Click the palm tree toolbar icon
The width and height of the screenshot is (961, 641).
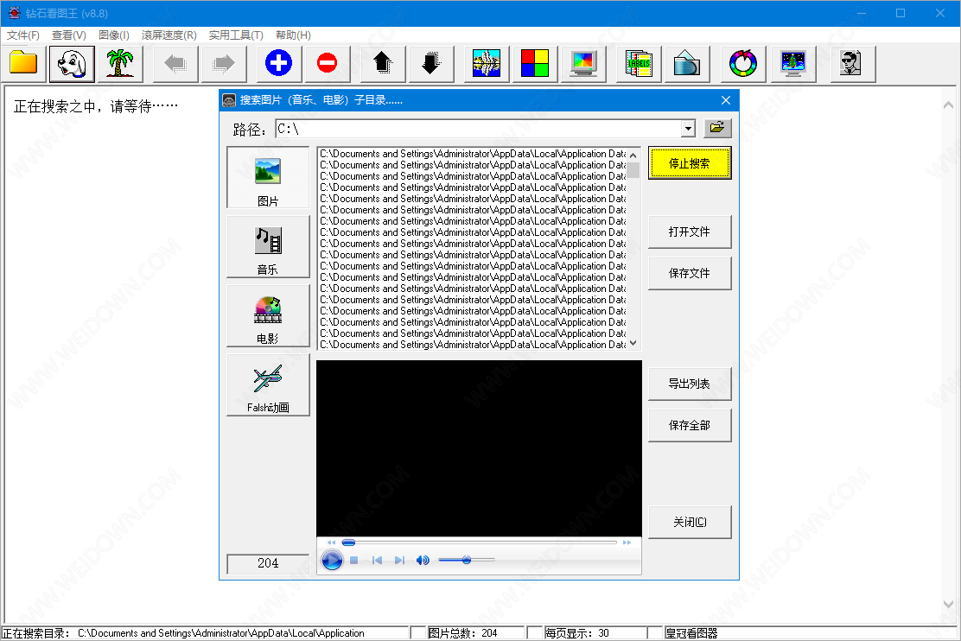pyautogui.click(x=120, y=63)
